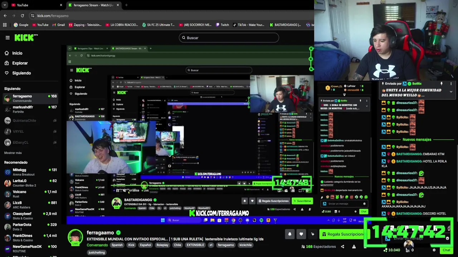The image size is (458, 257).
Task: Open the Gmail bookmark
Action: click(58, 25)
